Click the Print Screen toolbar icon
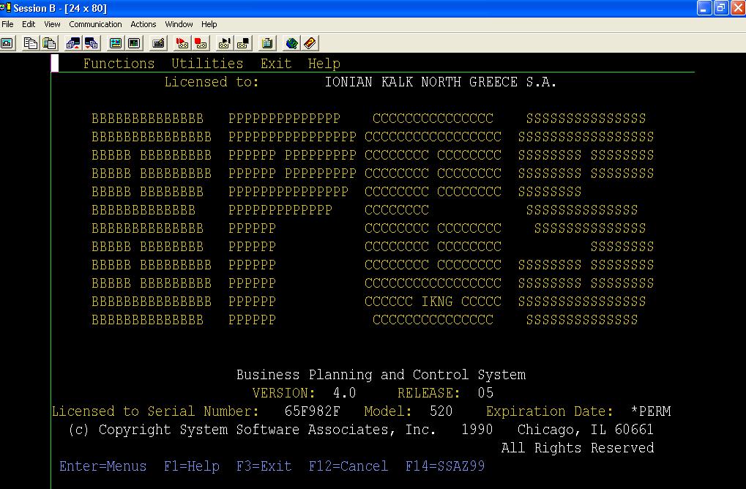Image resolution: width=746 pixels, height=489 pixels. point(7,43)
